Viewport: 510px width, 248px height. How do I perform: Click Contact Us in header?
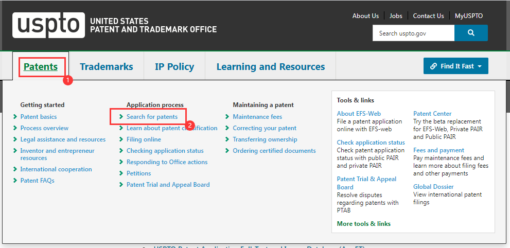[428, 16]
